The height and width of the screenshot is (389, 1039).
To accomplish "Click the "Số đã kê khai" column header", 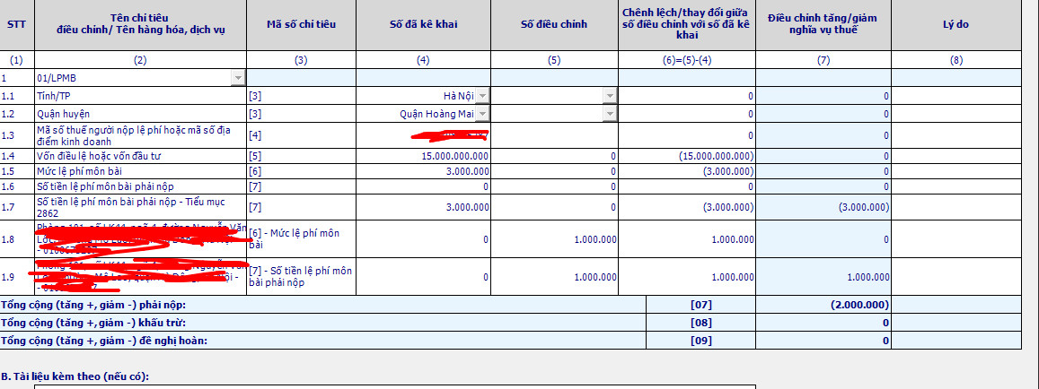I will [x=423, y=24].
